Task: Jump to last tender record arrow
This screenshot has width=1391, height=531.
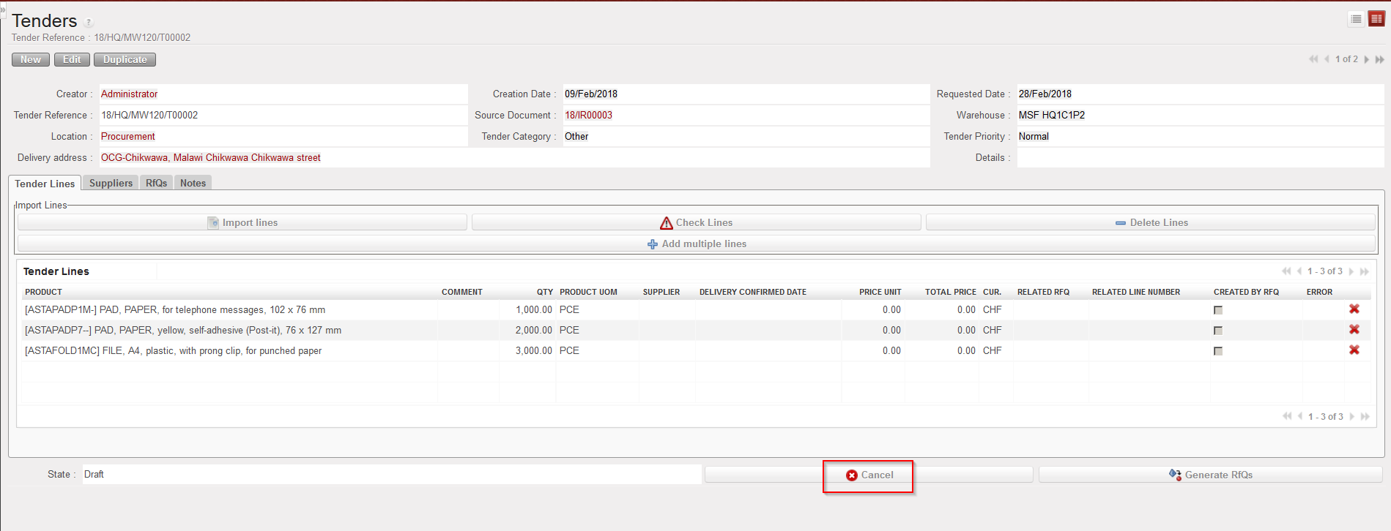Action: tap(1379, 59)
